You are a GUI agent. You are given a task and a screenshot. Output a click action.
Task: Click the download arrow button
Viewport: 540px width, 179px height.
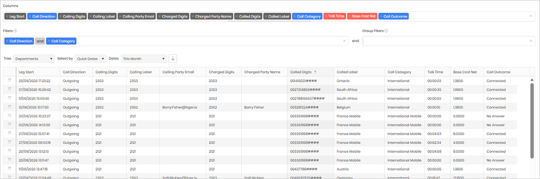coord(172,59)
